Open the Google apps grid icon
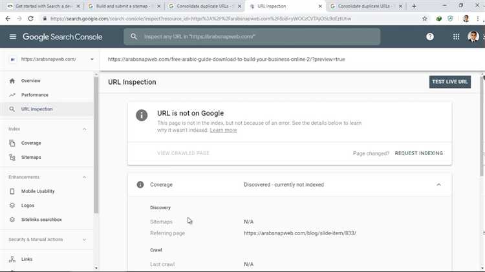The width and height of the screenshot is (485, 272). (456, 37)
